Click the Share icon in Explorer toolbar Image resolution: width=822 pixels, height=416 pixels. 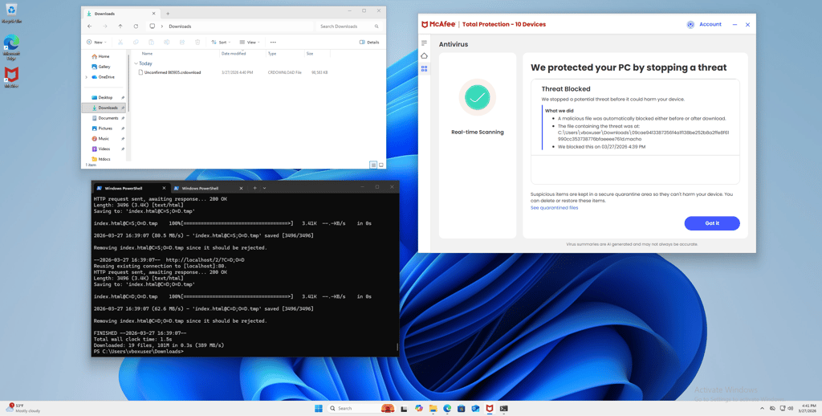point(182,42)
